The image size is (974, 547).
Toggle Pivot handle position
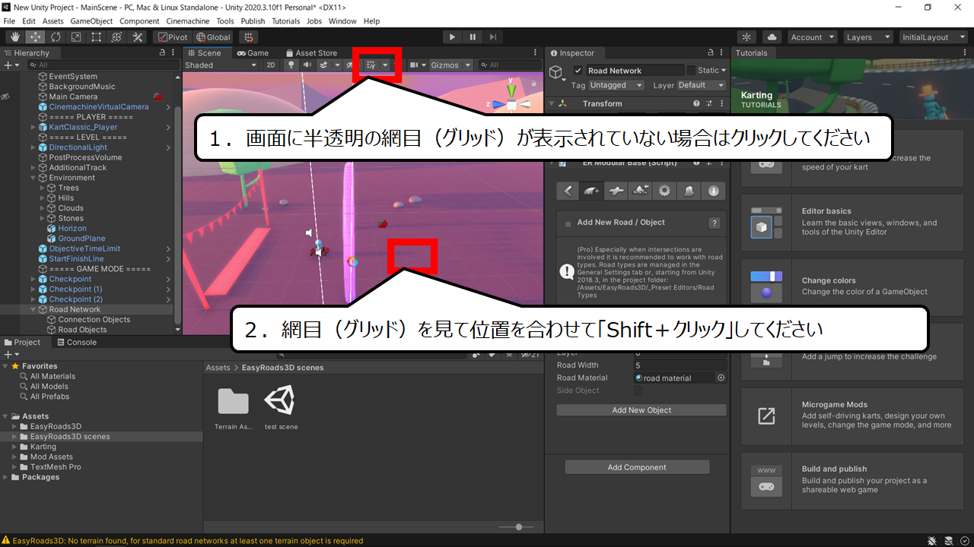pyautogui.click(x=171, y=36)
